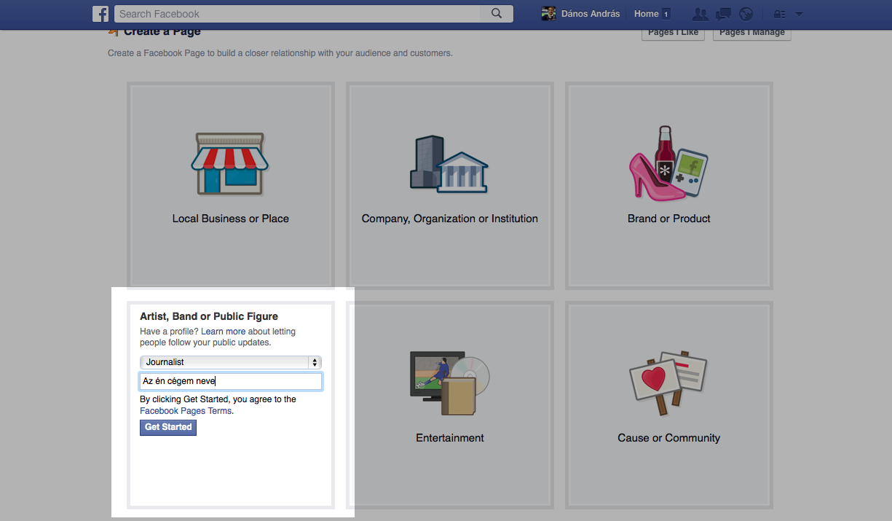Select the Brand or Product icon
Image resolution: width=892 pixels, height=521 pixels.
click(x=668, y=163)
